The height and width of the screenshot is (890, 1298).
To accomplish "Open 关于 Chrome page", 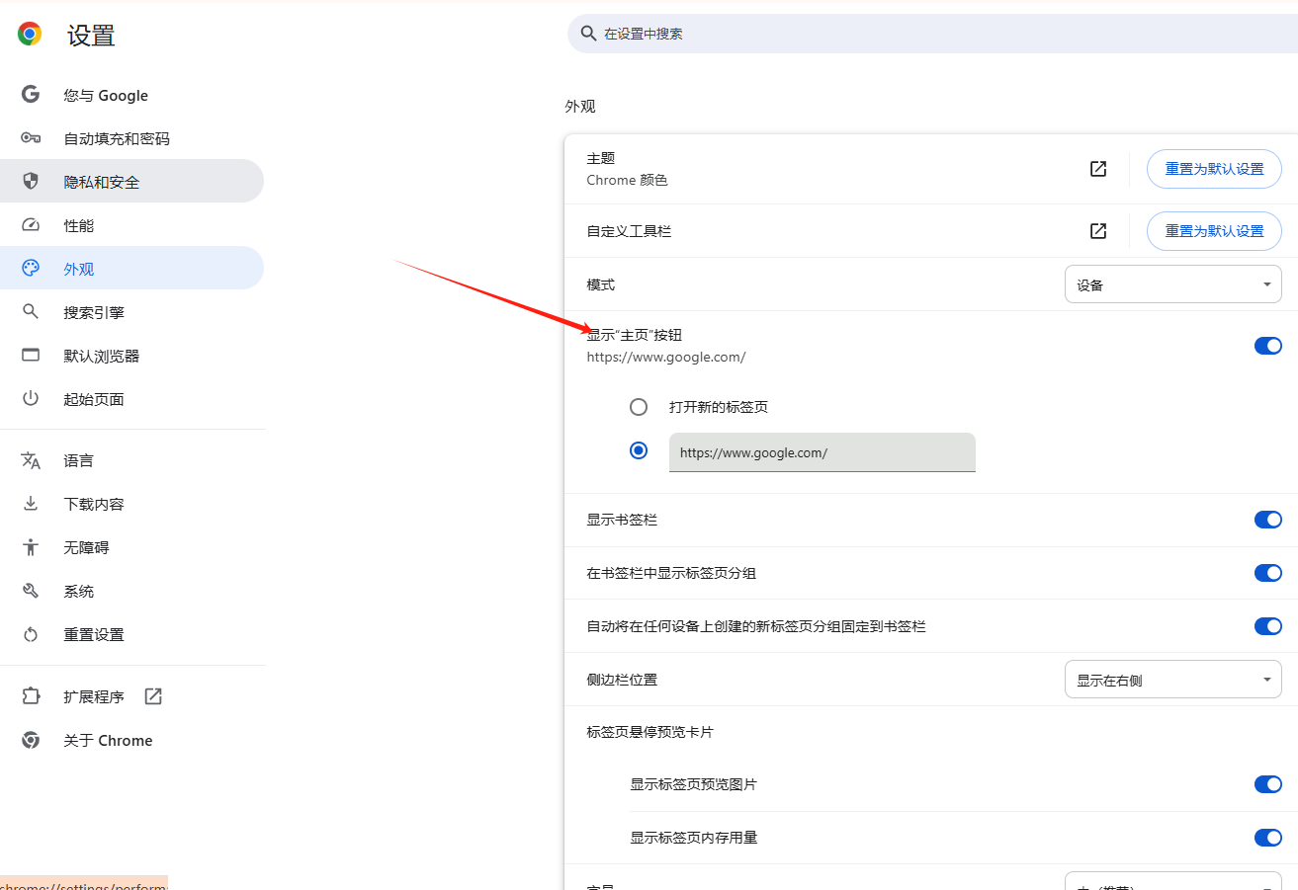I will pos(131,740).
